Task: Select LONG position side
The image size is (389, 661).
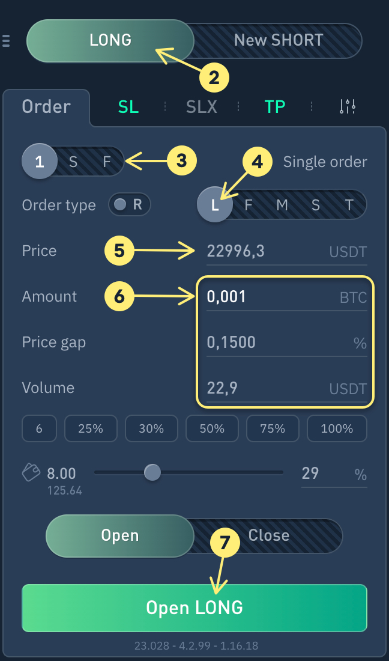Action: coord(110,41)
